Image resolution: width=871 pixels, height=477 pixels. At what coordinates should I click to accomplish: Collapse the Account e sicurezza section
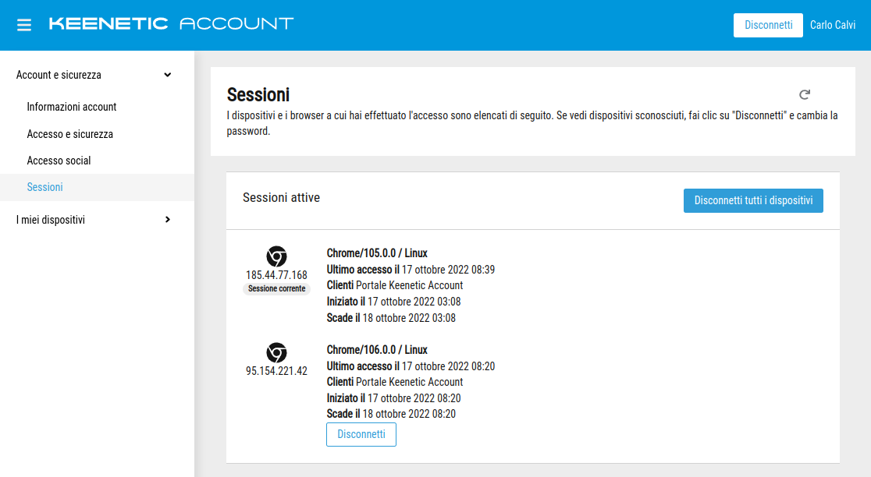(167, 75)
